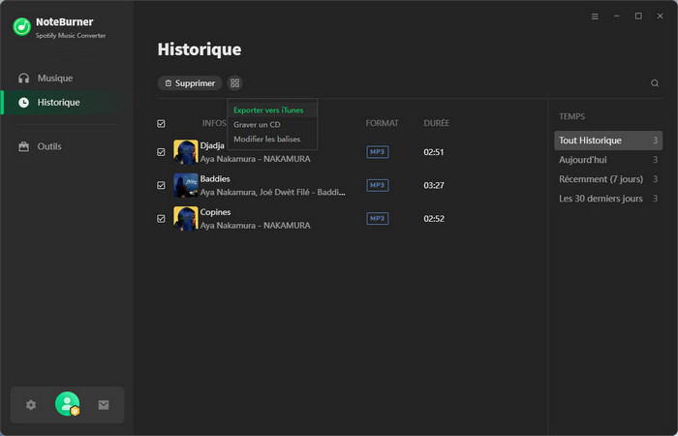678x436 pixels.
Task: Choose Graver un CD
Action: [272, 125]
